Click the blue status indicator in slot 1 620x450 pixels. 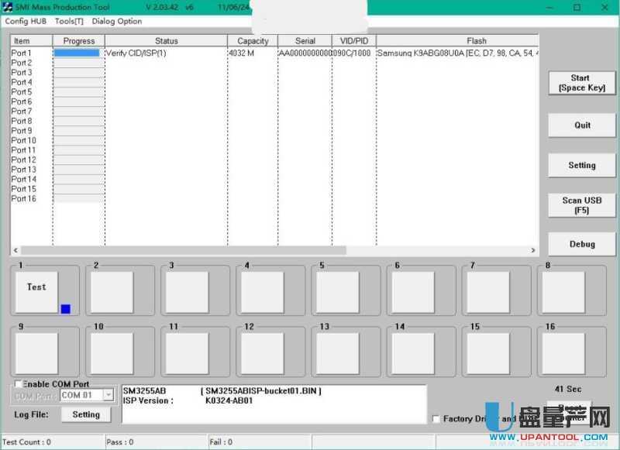click(x=65, y=309)
